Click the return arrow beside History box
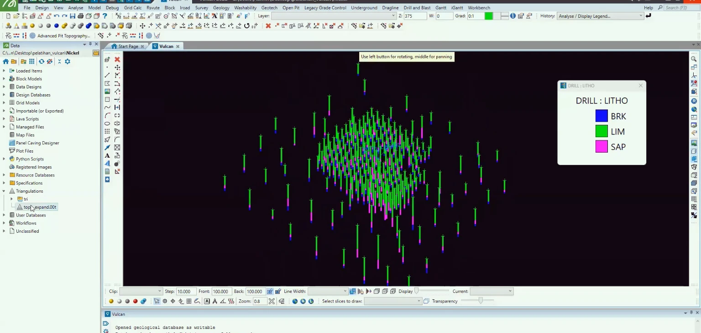This screenshot has width=701, height=333. [649, 16]
